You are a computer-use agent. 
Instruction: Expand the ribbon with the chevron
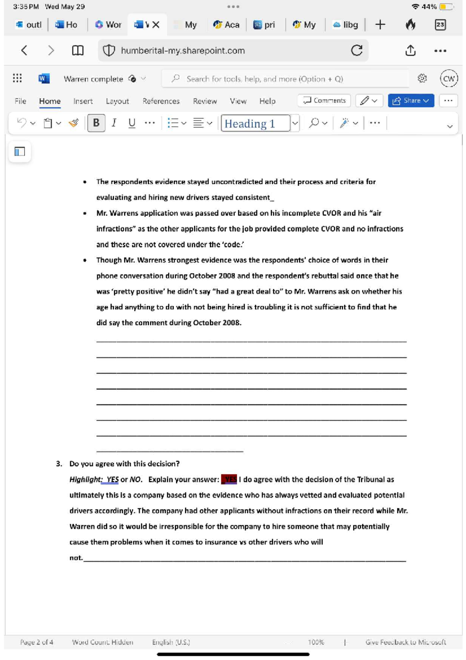[x=450, y=126]
